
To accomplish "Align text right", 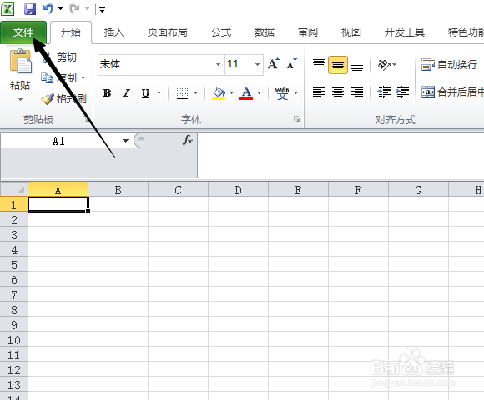I will [357, 92].
